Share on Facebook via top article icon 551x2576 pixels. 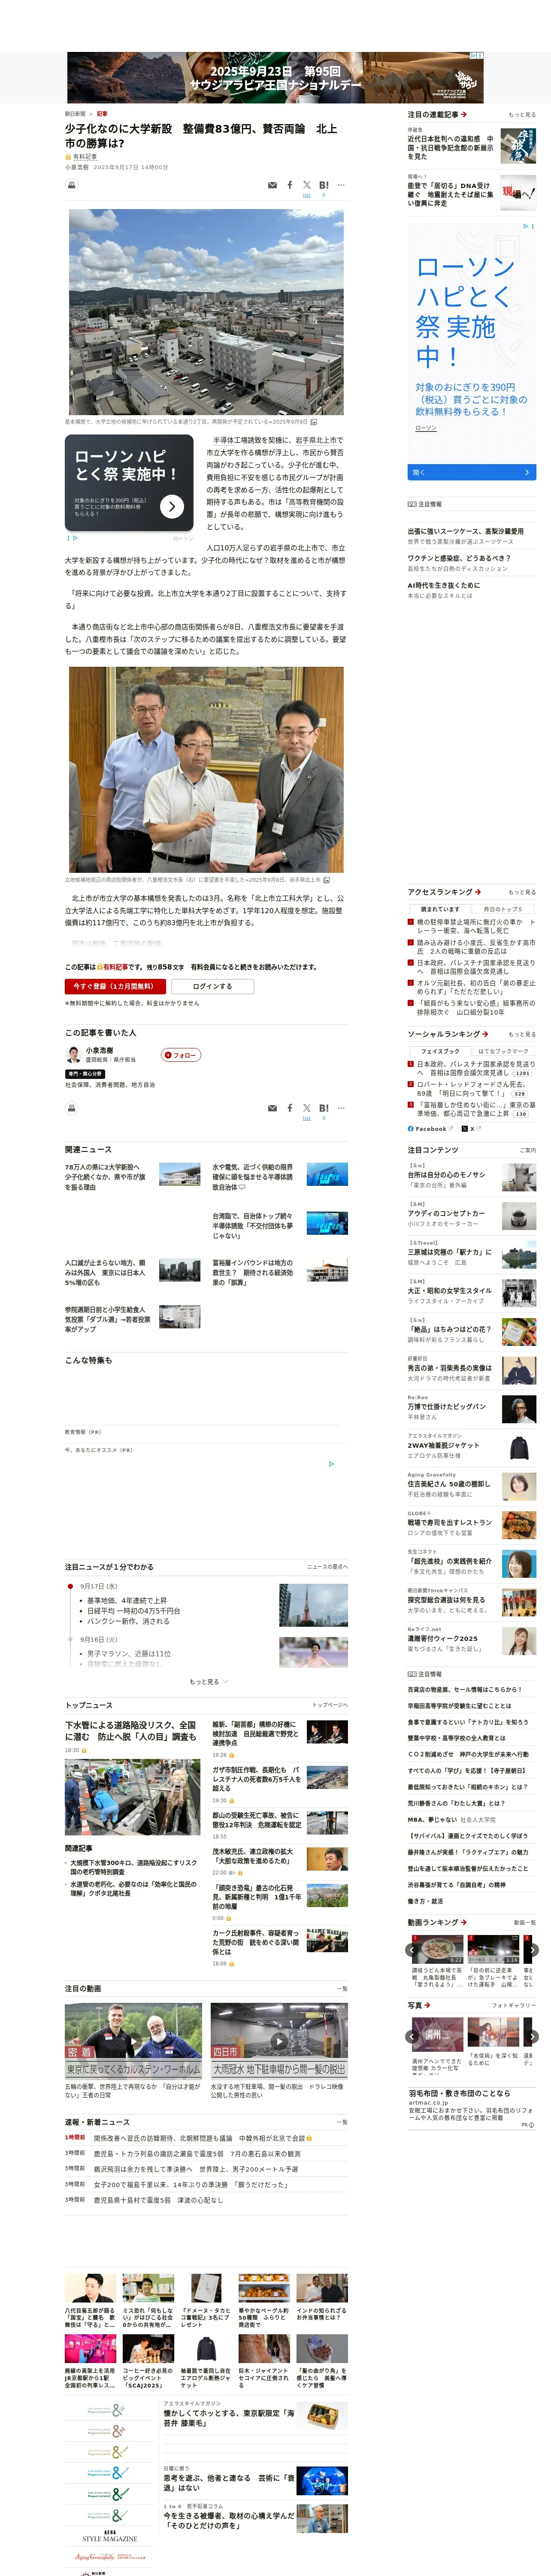click(290, 185)
